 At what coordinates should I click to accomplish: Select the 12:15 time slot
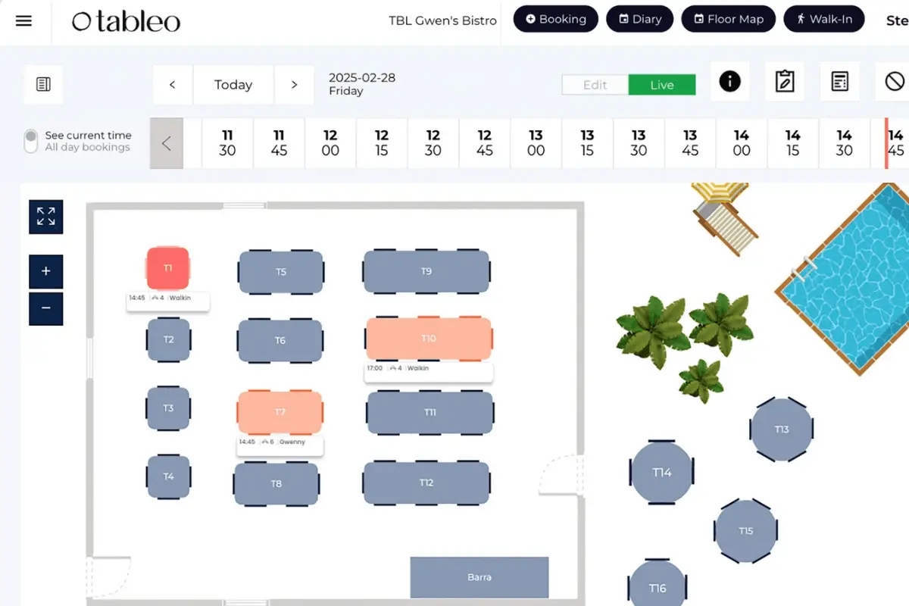[382, 143]
